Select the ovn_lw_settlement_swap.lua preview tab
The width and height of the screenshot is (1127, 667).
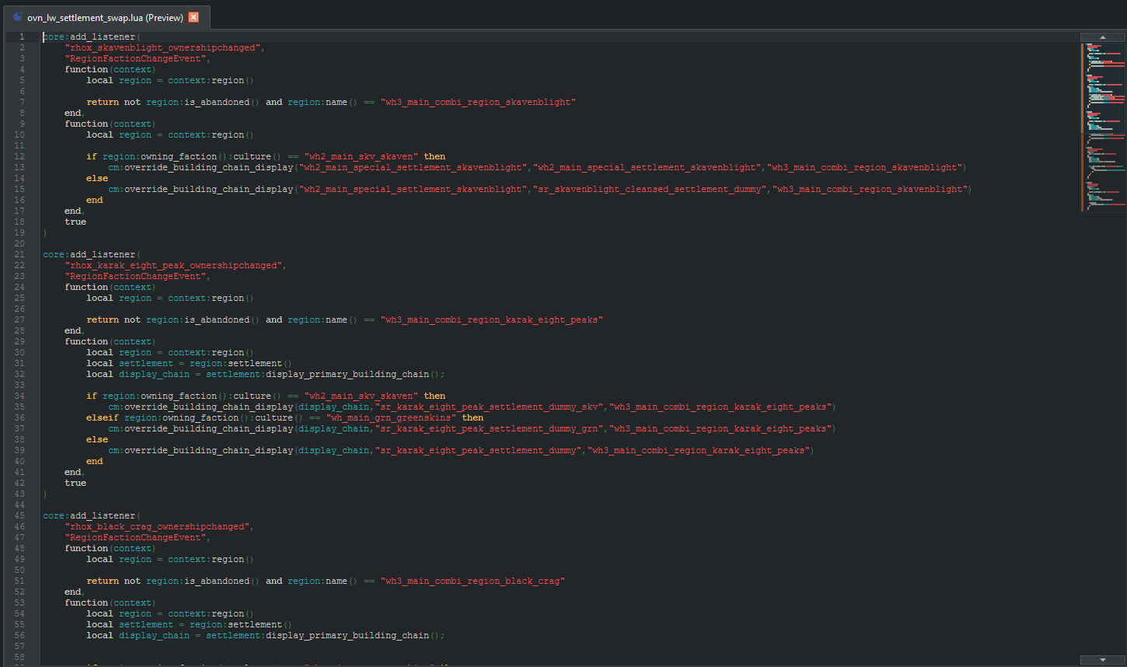click(x=106, y=17)
